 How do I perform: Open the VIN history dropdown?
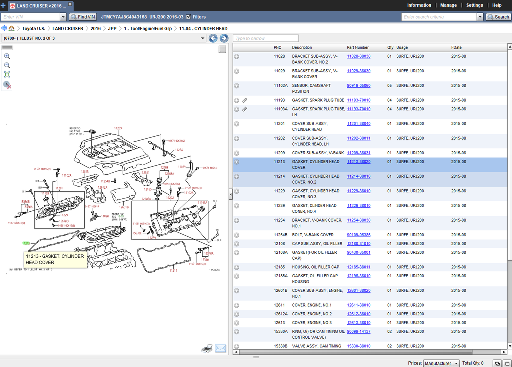63,17
